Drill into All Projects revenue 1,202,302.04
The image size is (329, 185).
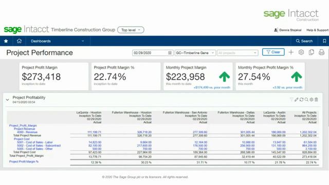pos(308,132)
